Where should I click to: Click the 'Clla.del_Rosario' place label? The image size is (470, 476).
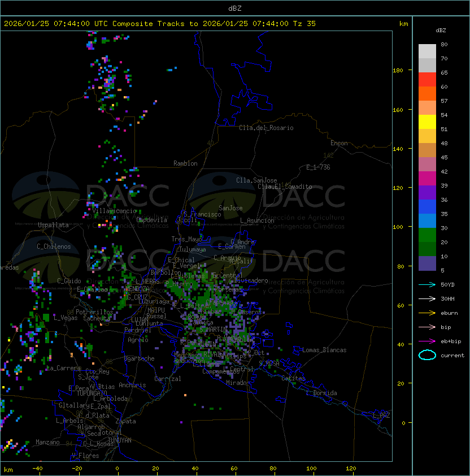[x=266, y=128]
